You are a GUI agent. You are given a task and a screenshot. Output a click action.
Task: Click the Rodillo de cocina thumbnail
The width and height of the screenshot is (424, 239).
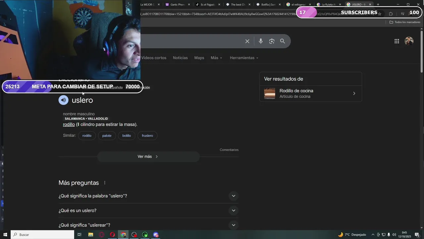pyautogui.click(x=270, y=93)
